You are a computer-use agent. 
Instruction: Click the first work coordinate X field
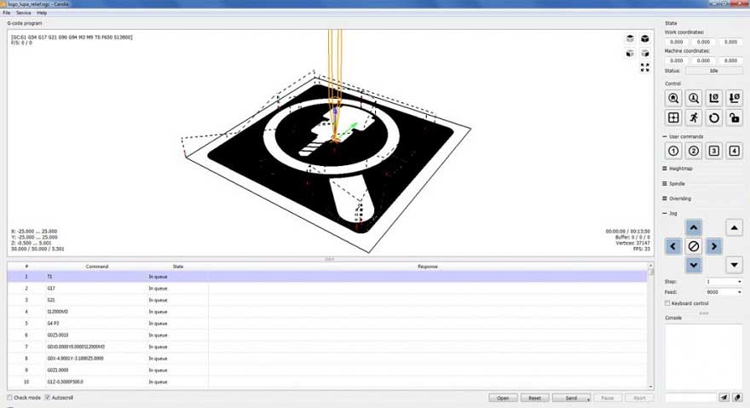676,42
